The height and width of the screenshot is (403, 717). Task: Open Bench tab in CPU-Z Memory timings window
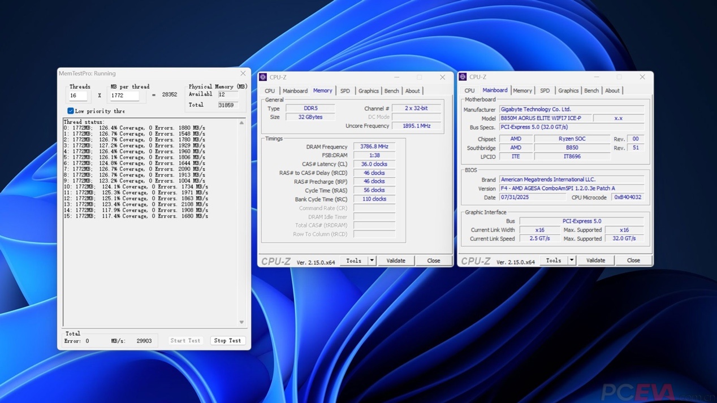(391, 91)
